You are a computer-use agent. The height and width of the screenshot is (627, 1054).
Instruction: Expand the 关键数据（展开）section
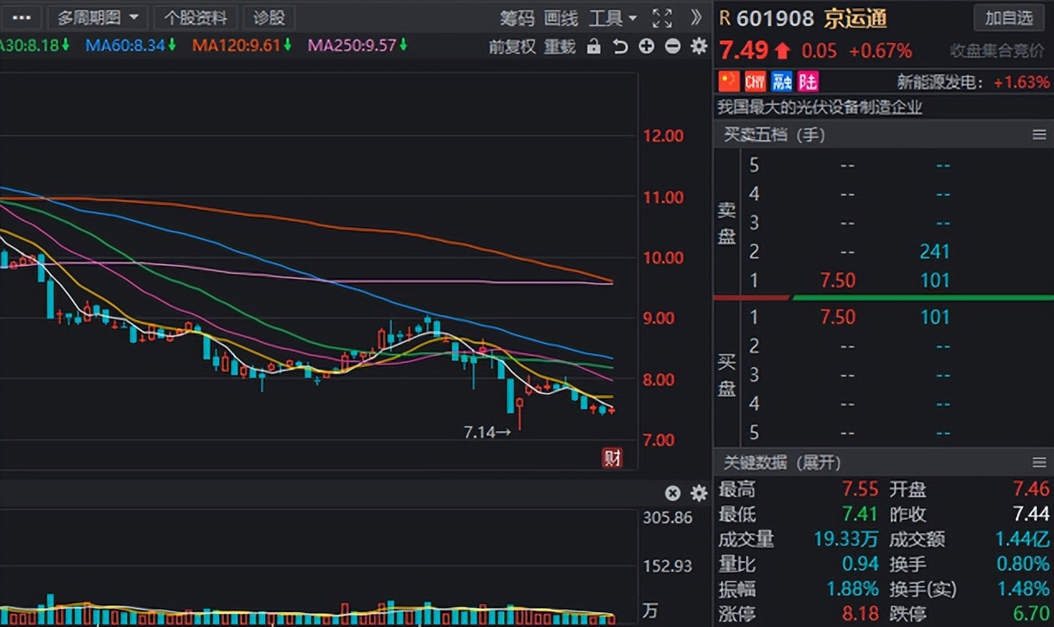pos(782,462)
